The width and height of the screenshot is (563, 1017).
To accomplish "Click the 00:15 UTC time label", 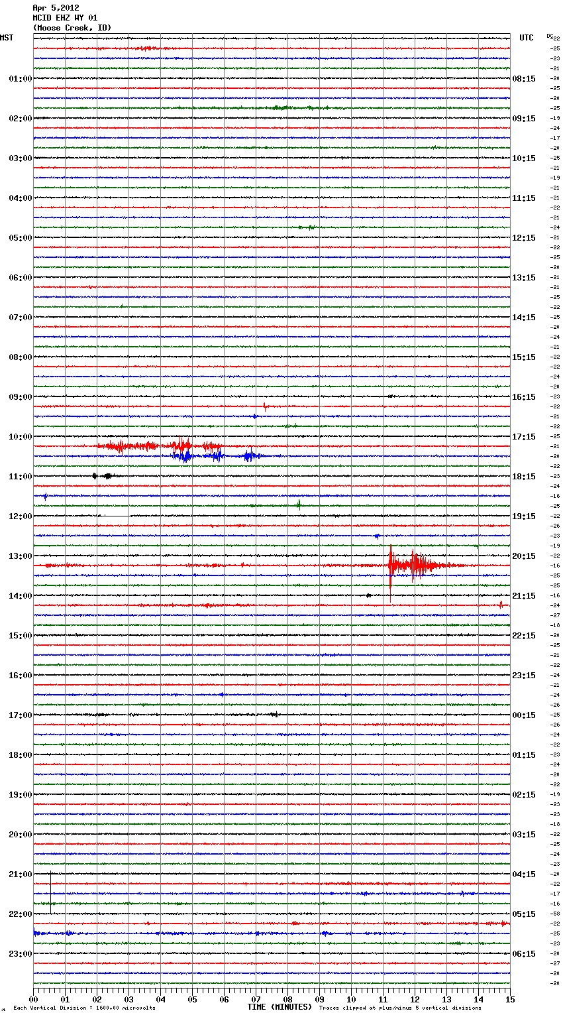I will pyautogui.click(x=524, y=715).
